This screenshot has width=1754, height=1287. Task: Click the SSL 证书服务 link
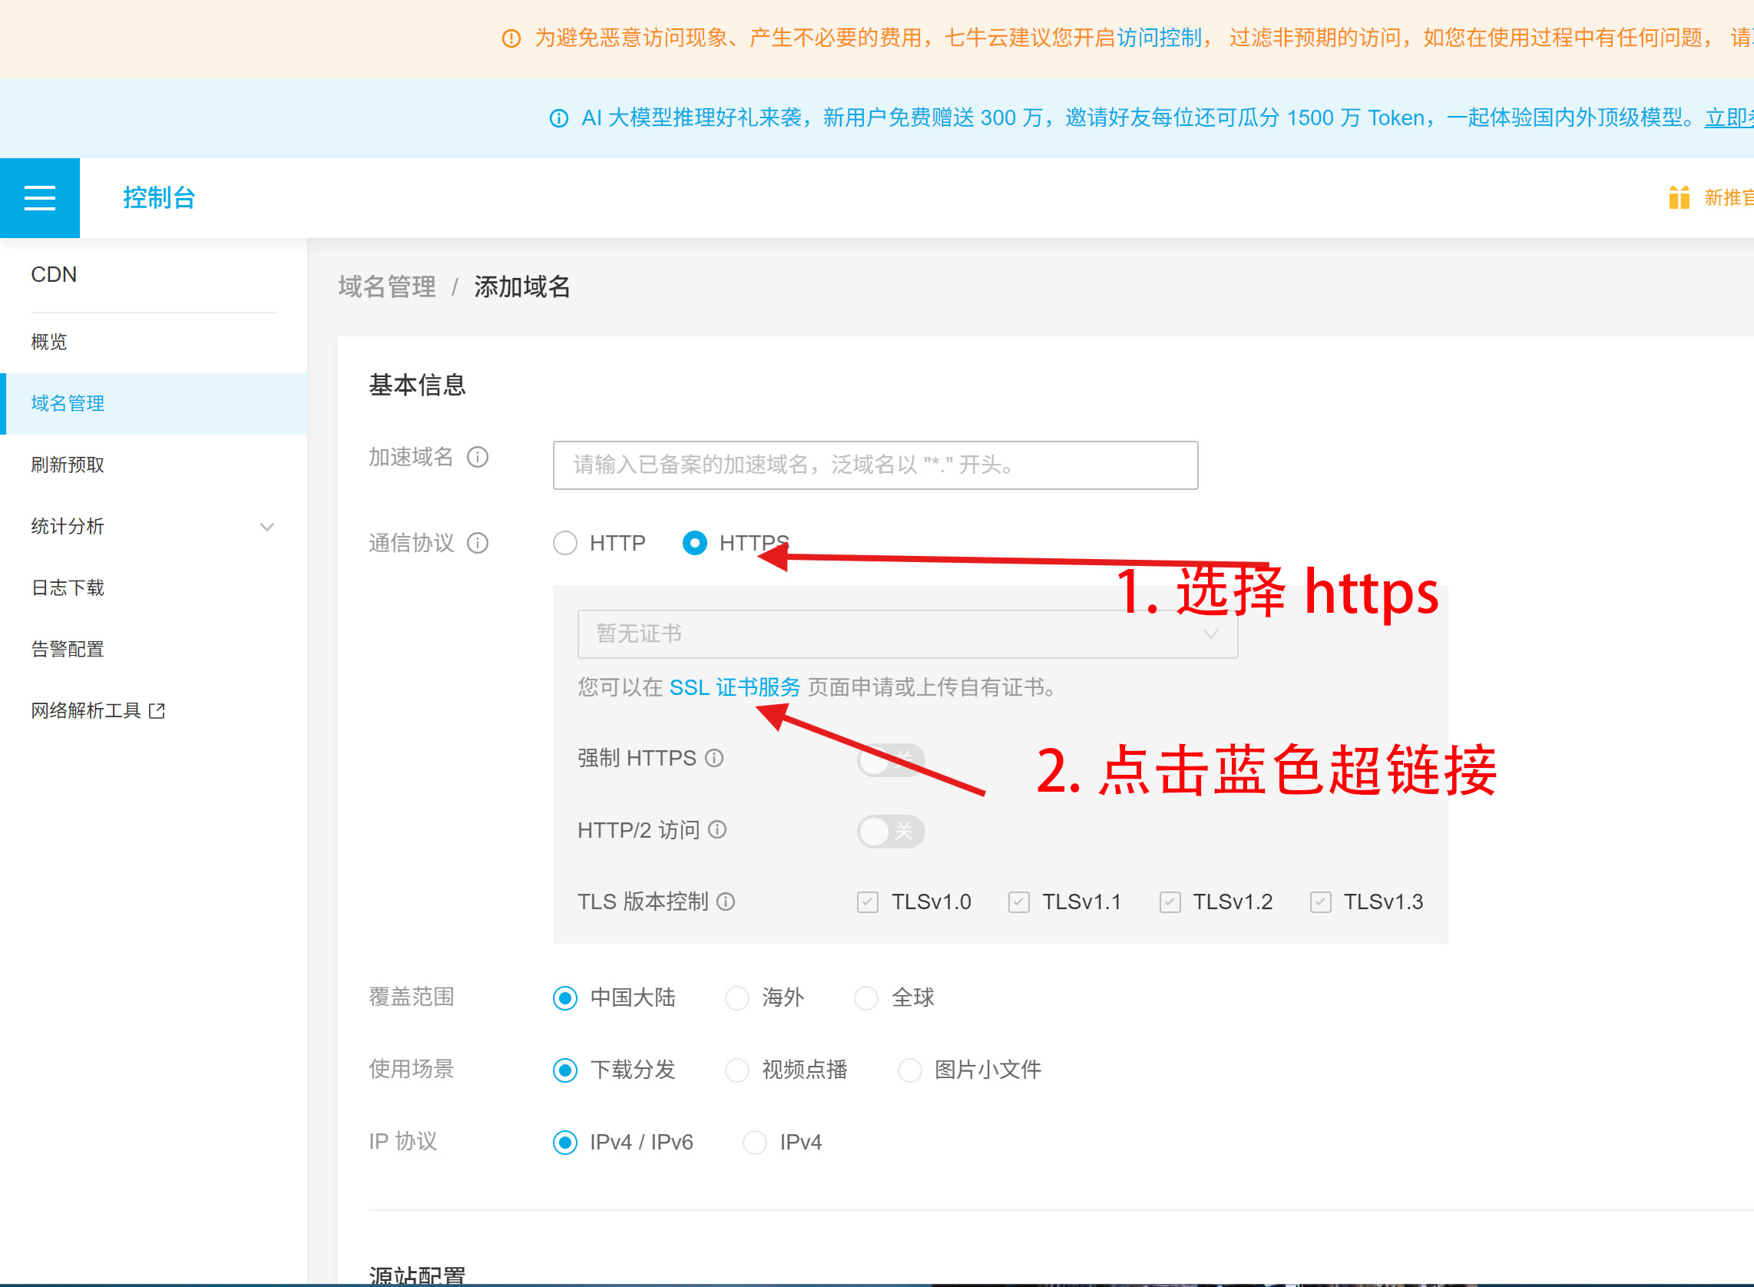point(734,688)
